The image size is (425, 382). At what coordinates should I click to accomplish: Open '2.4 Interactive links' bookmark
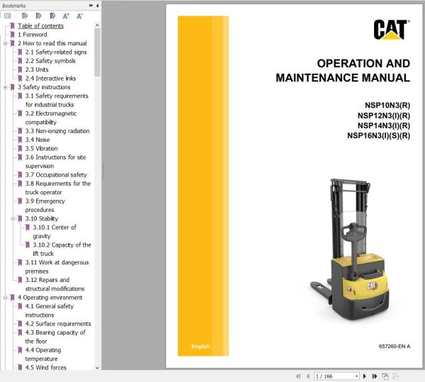pyautogui.click(x=50, y=79)
